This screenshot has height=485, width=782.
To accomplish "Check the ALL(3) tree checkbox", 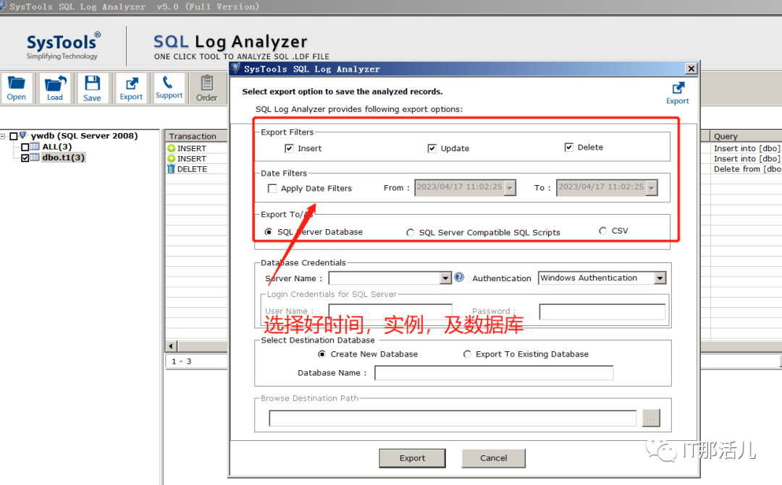I will 25,147.
